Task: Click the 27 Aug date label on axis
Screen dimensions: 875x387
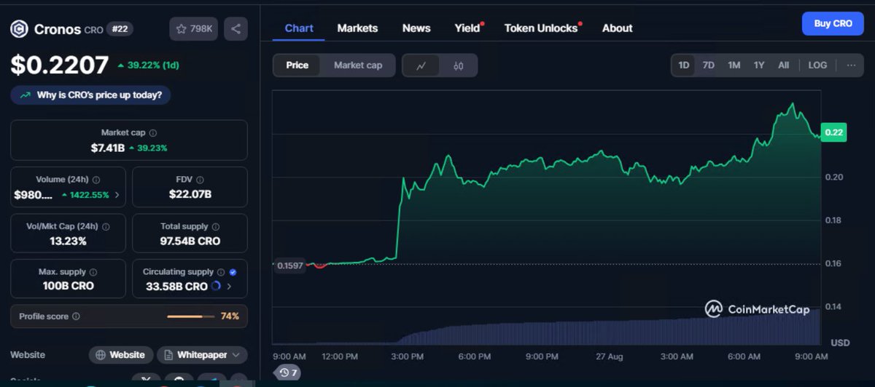Action: coord(609,356)
